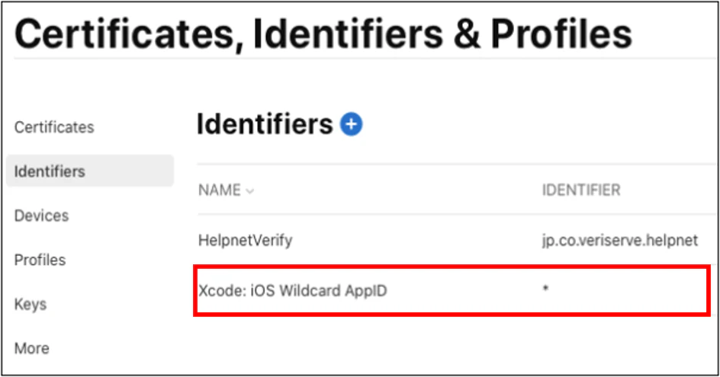Image resolution: width=720 pixels, height=377 pixels.
Task: Switch to Keys in the sidebar
Action: tap(31, 304)
